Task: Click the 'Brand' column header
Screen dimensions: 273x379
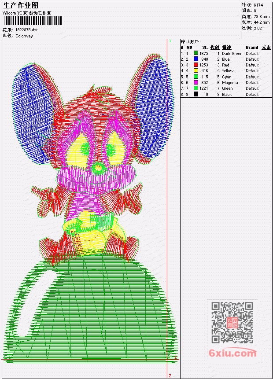Action: pyautogui.click(x=252, y=48)
